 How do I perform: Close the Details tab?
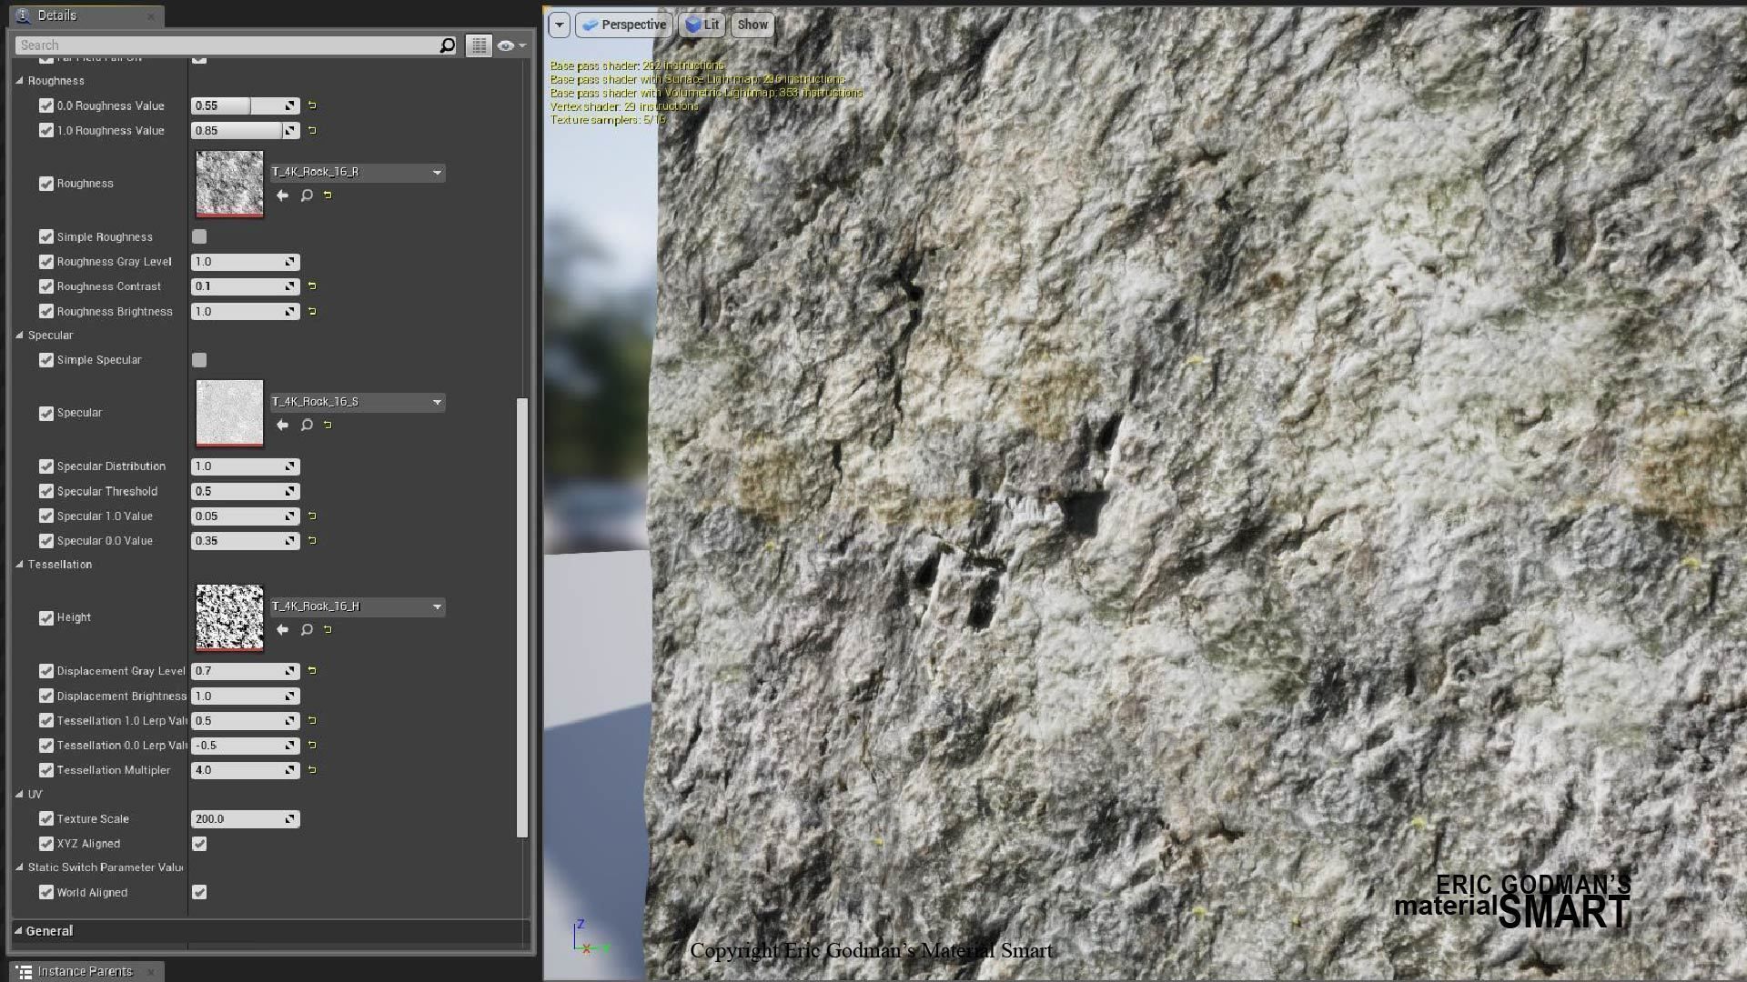coord(150,16)
